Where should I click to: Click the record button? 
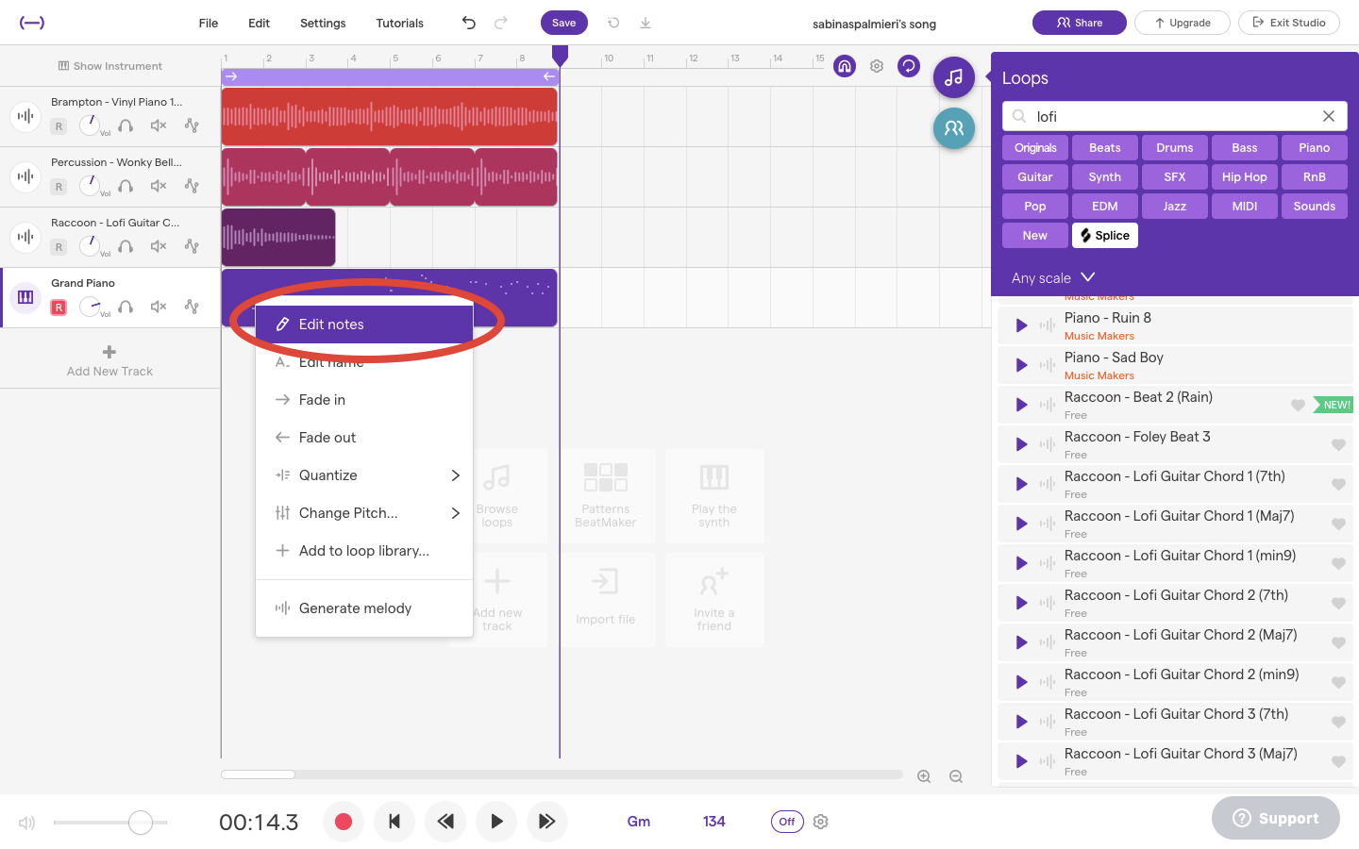[x=344, y=822]
